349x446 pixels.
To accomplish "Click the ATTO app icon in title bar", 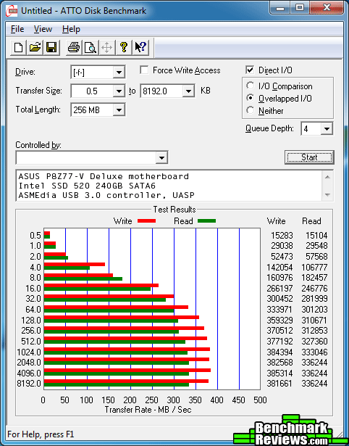I will (x=12, y=11).
